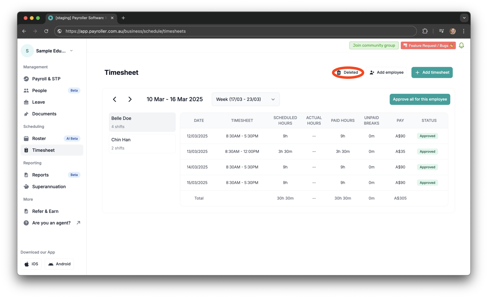Download the iOS app
488x298 pixels.
(x=31, y=264)
